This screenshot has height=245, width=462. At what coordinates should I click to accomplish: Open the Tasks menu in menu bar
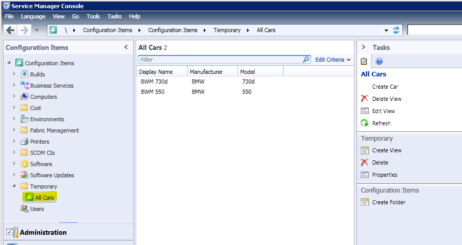pos(115,16)
